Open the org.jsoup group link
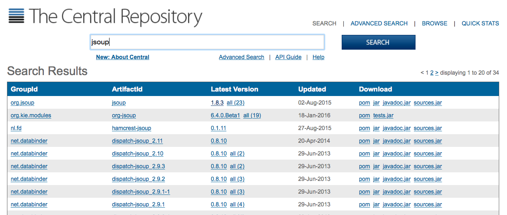 23,103
